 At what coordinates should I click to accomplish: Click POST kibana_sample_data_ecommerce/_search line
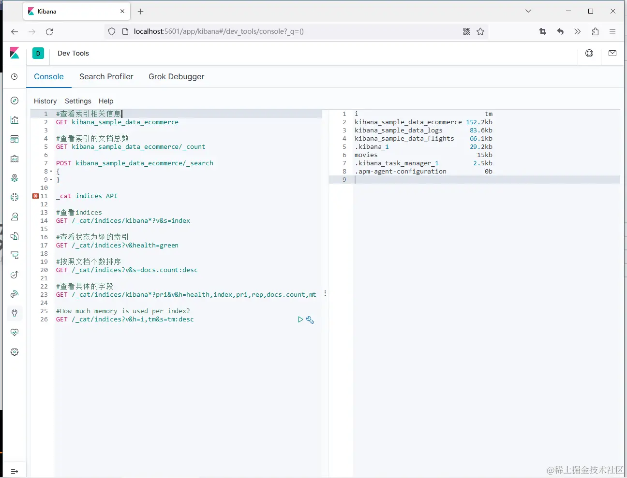click(x=134, y=163)
